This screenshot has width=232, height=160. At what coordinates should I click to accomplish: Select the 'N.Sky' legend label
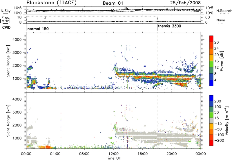[x=6, y=11]
